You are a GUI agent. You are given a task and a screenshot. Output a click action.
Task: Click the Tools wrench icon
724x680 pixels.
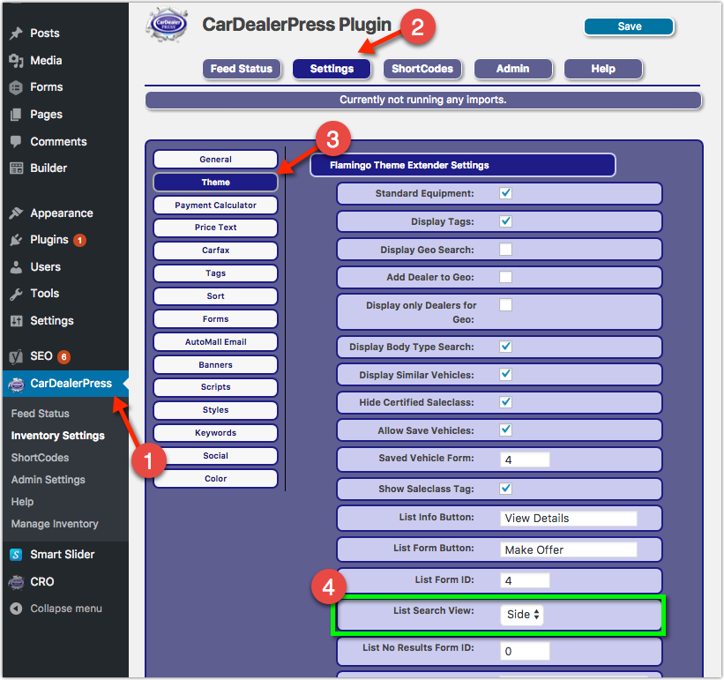click(x=16, y=294)
